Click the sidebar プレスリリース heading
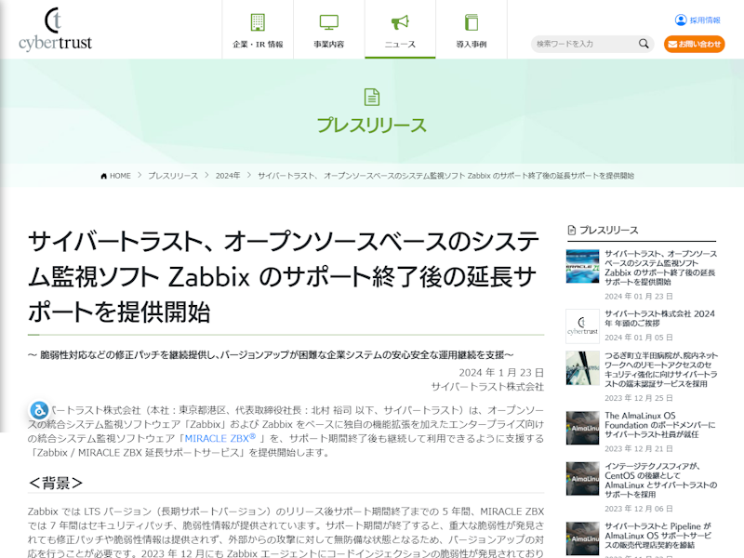The image size is (744, 558). pyautogui.click(x=609, y=230)
